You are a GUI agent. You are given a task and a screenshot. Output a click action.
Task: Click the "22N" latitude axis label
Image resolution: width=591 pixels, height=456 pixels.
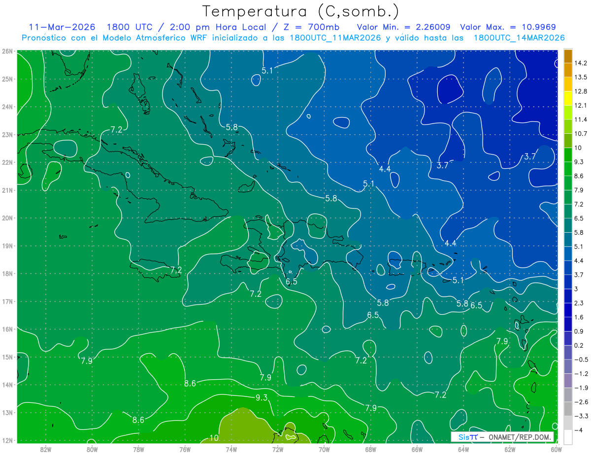click(7, 162)
